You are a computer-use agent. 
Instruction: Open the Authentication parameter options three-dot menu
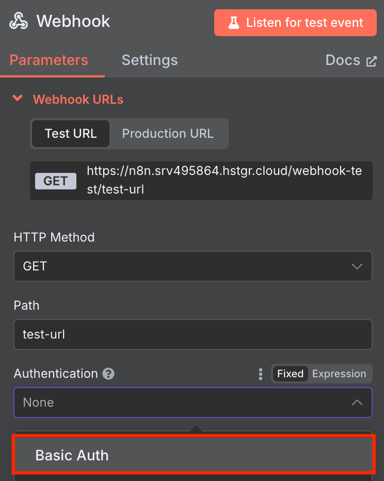point(261,373)
